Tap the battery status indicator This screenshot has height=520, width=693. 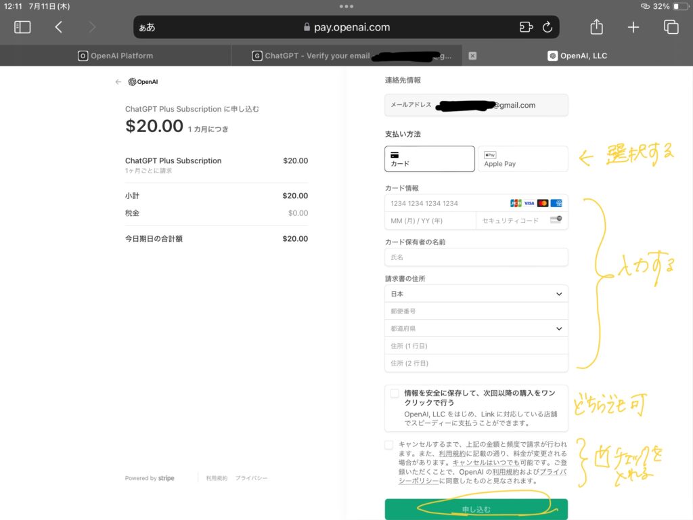681,6
